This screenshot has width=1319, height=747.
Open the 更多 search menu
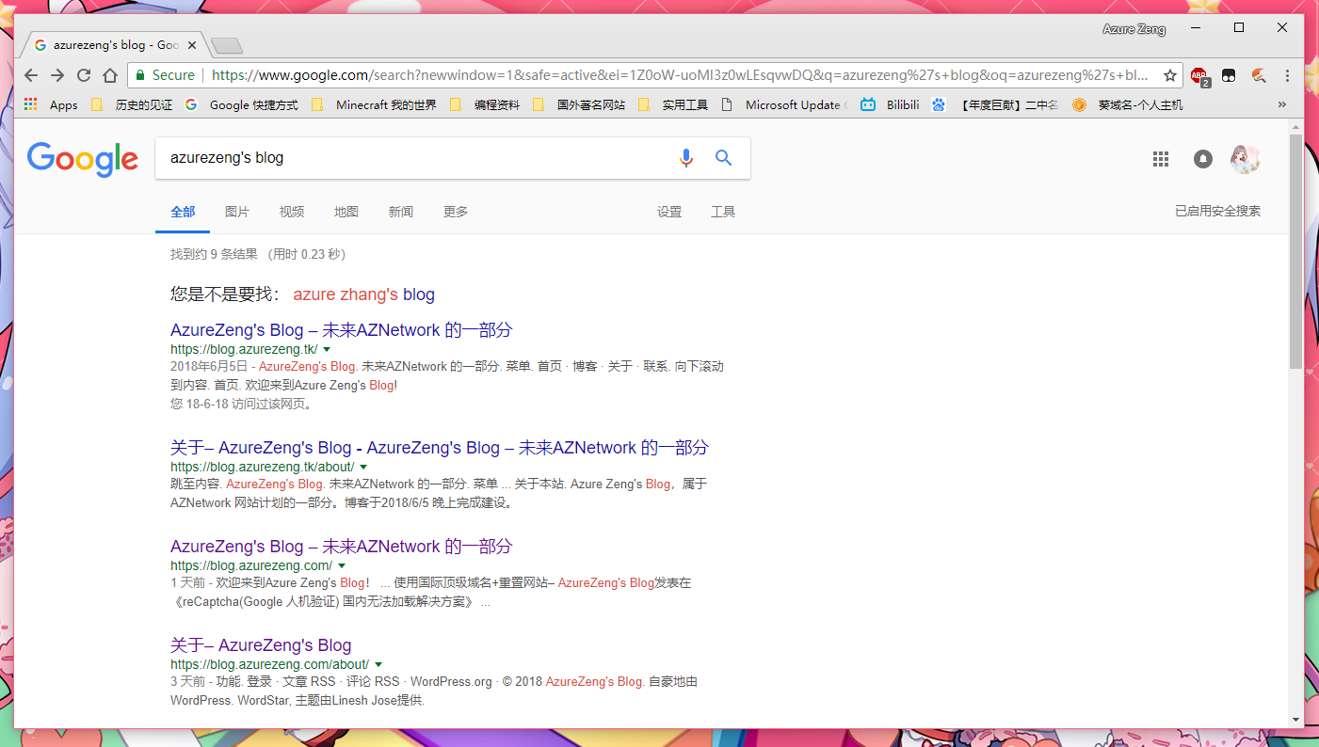pos(456,212)
